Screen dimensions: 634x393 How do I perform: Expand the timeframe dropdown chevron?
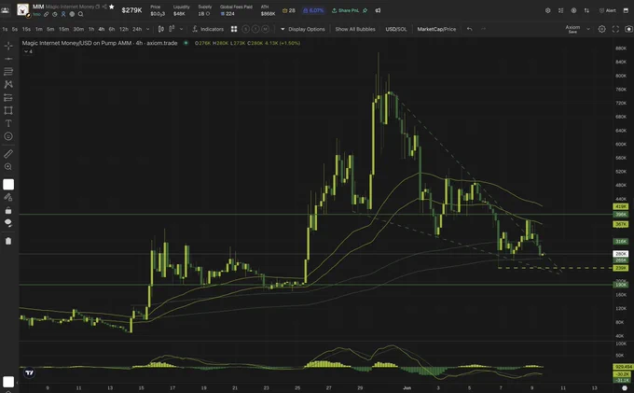click(x=147, y=29)
